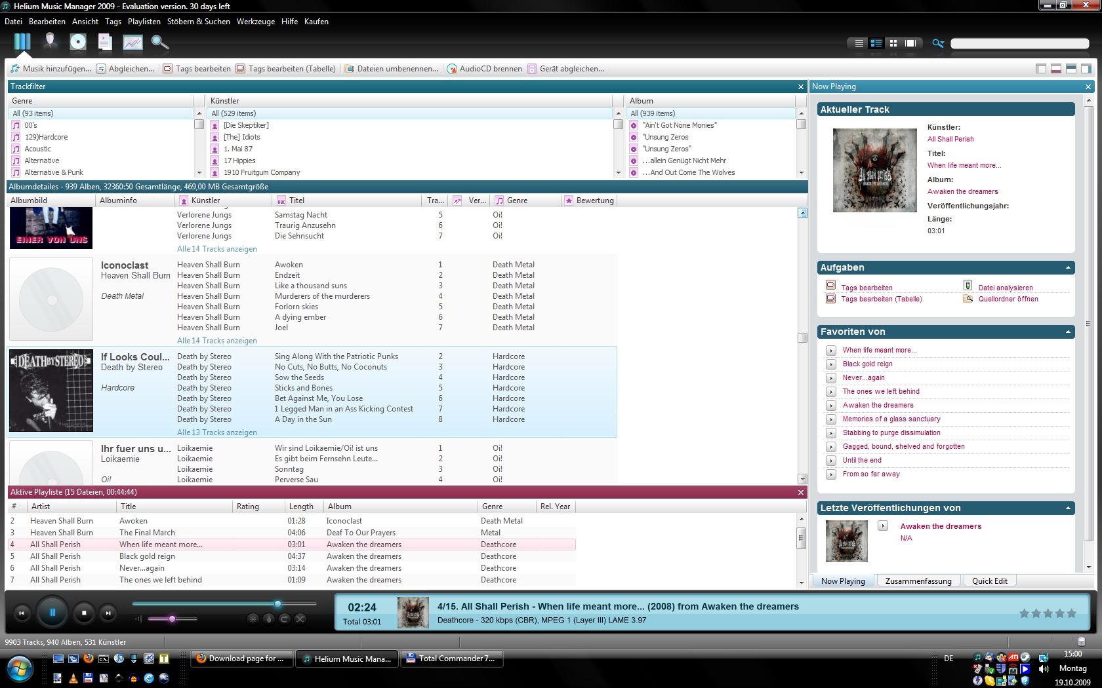Collapse the Aufgaben section

pos(1068,267)
